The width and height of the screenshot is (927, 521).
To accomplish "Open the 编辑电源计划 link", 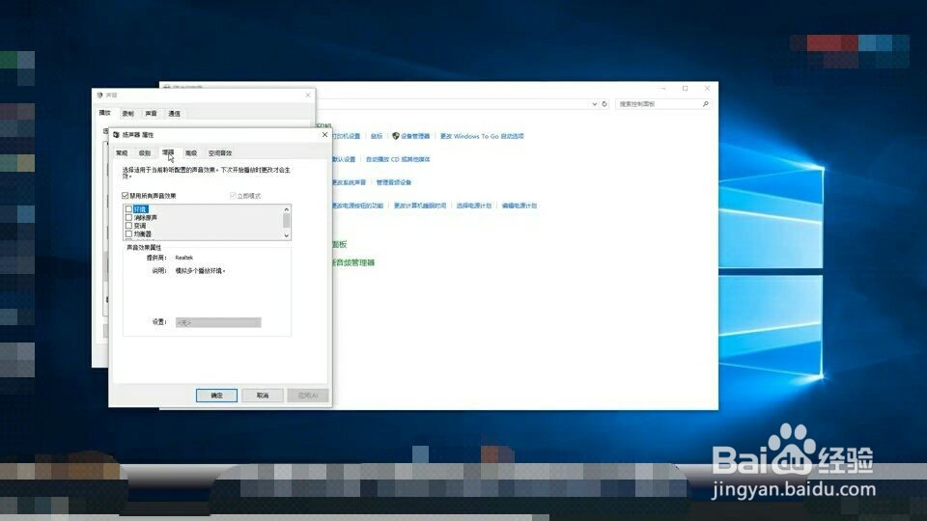I will click(x=520, y=206).
